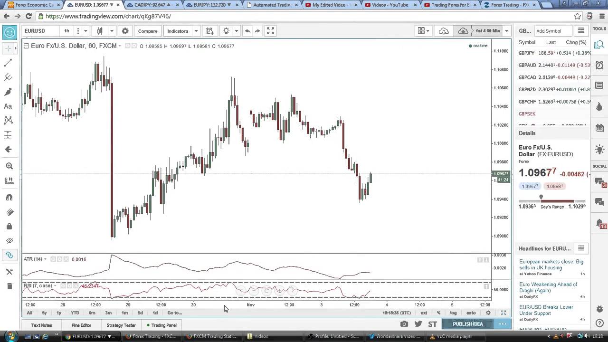
Task: Set the chart range to 1d
Action: 155,313
